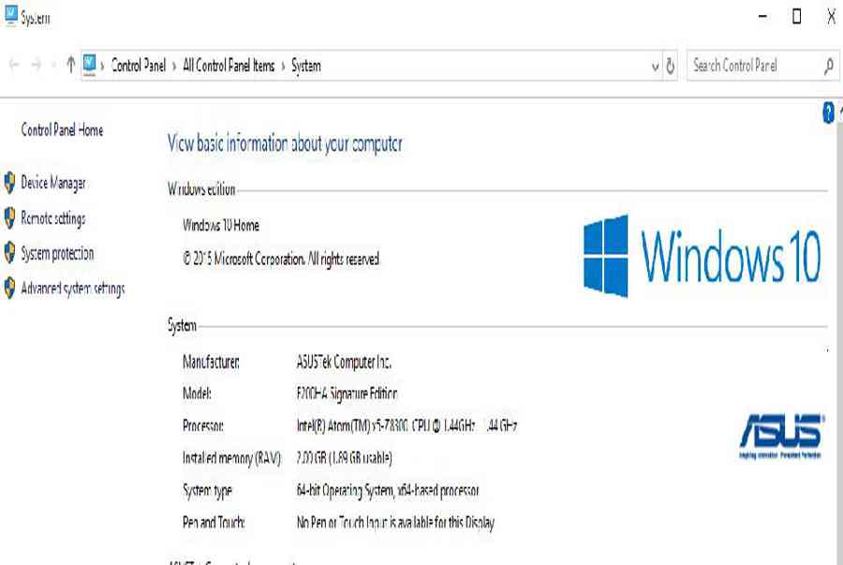Image resolution: width=843 pixels, height=565 pixels.
Task: Expand the recent locations dropdown arrow
Action: pyautogui.click(x=53, y=67)
